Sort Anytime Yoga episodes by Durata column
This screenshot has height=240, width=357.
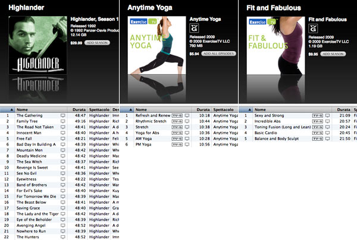(202, 109)
